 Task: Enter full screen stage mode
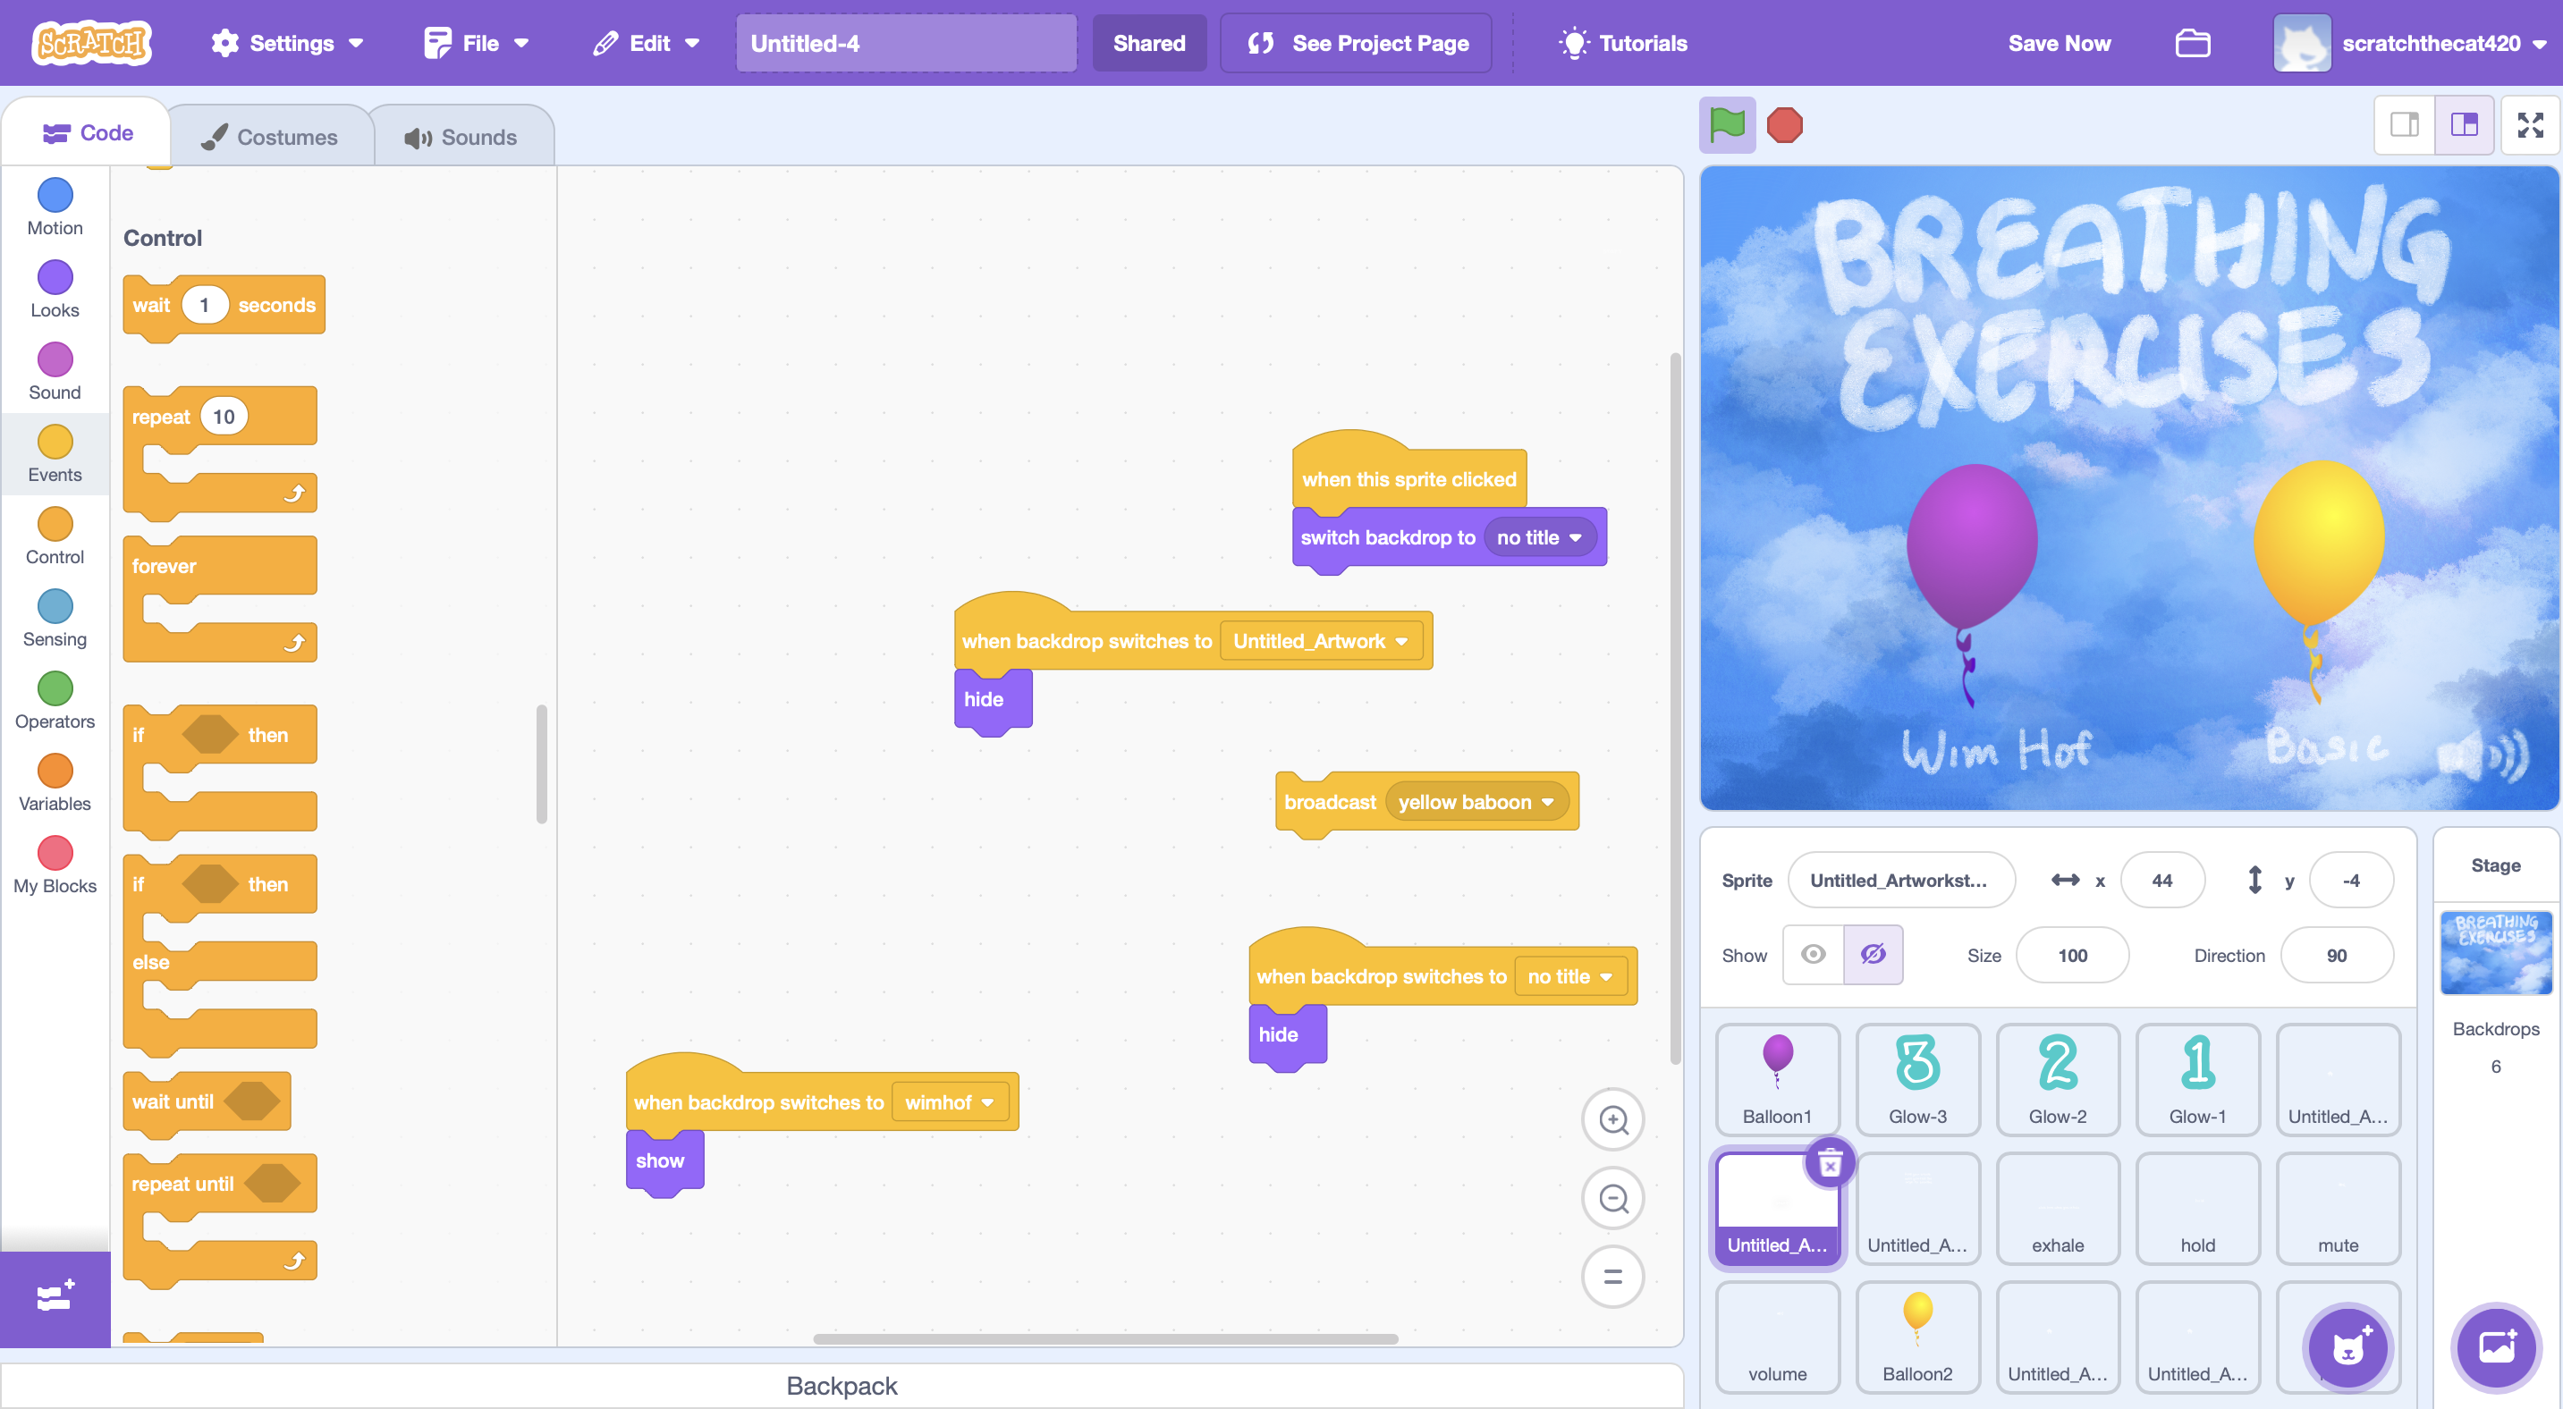coord(2529,125)
